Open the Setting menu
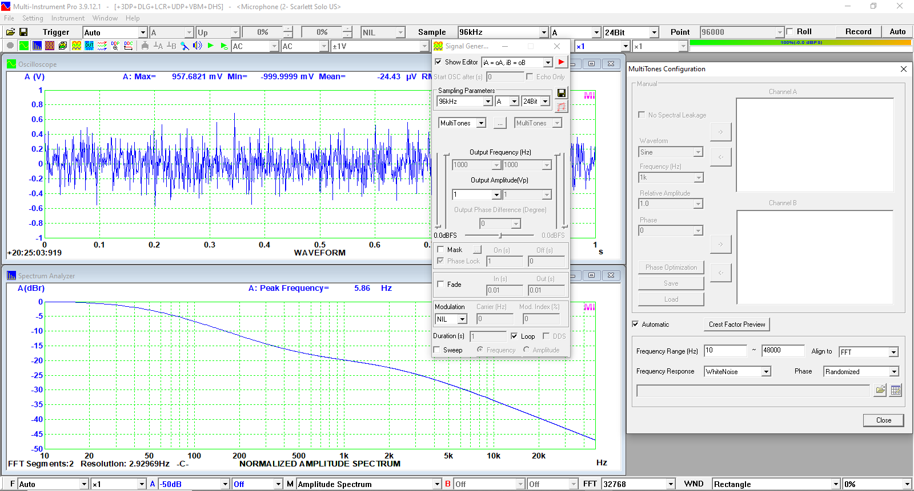Viewport: 914px width, 491px height. point(33,18)
